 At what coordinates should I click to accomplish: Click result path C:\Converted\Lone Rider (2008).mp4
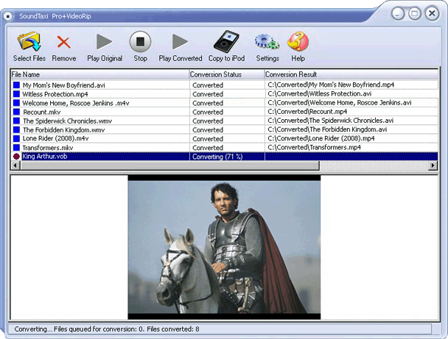[321, 138]
